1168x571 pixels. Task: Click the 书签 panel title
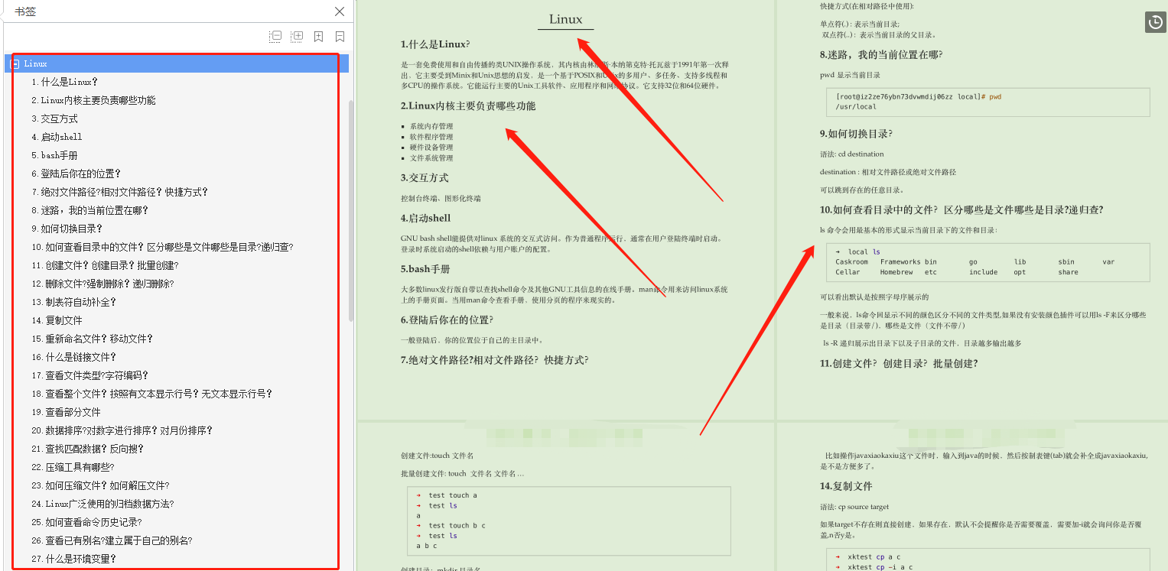[x=25, y=11]
